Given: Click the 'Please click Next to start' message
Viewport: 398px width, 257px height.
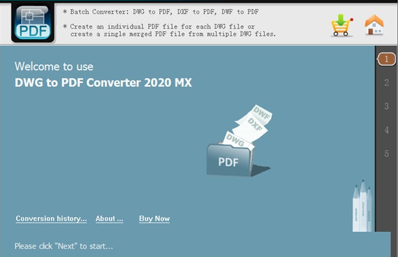Looking at the screenshot, I should tap(64, 246).
